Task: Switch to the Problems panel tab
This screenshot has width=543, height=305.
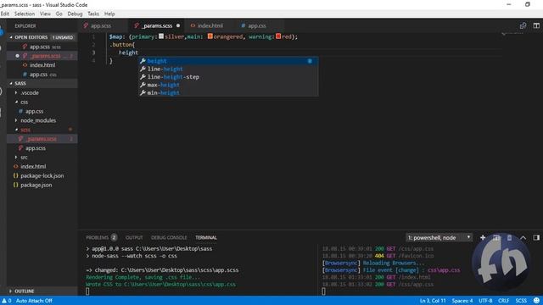Action: [101, 237]
